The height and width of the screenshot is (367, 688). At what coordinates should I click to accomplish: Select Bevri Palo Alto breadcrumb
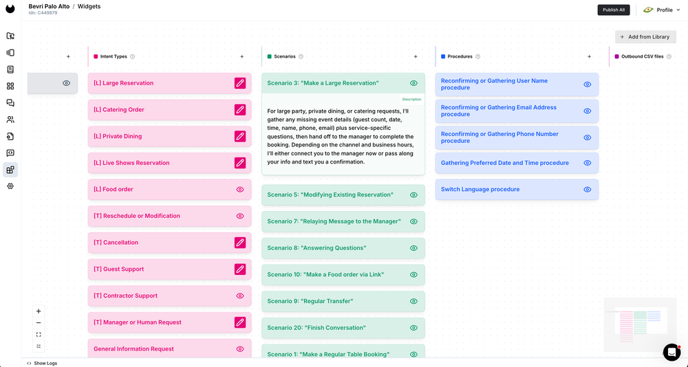coord(49,6)
